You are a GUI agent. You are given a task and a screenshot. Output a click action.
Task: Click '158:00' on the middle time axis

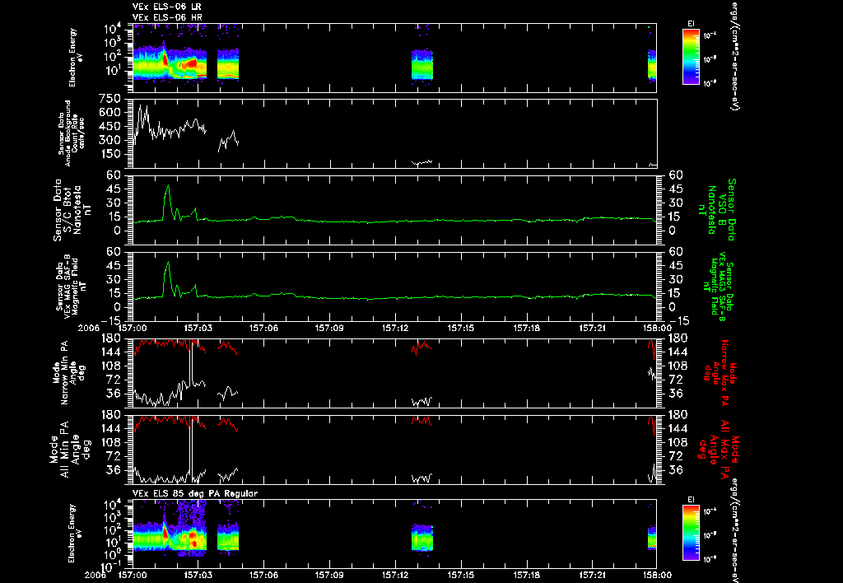pos(656,328)
